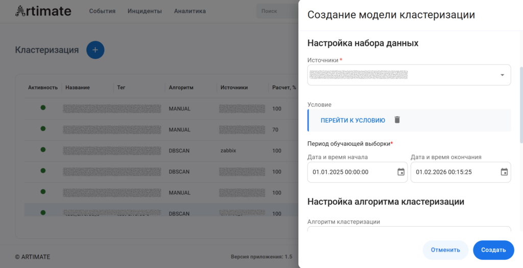
Task: Open calendar picker for start date
Action: [x=400, y=172]
